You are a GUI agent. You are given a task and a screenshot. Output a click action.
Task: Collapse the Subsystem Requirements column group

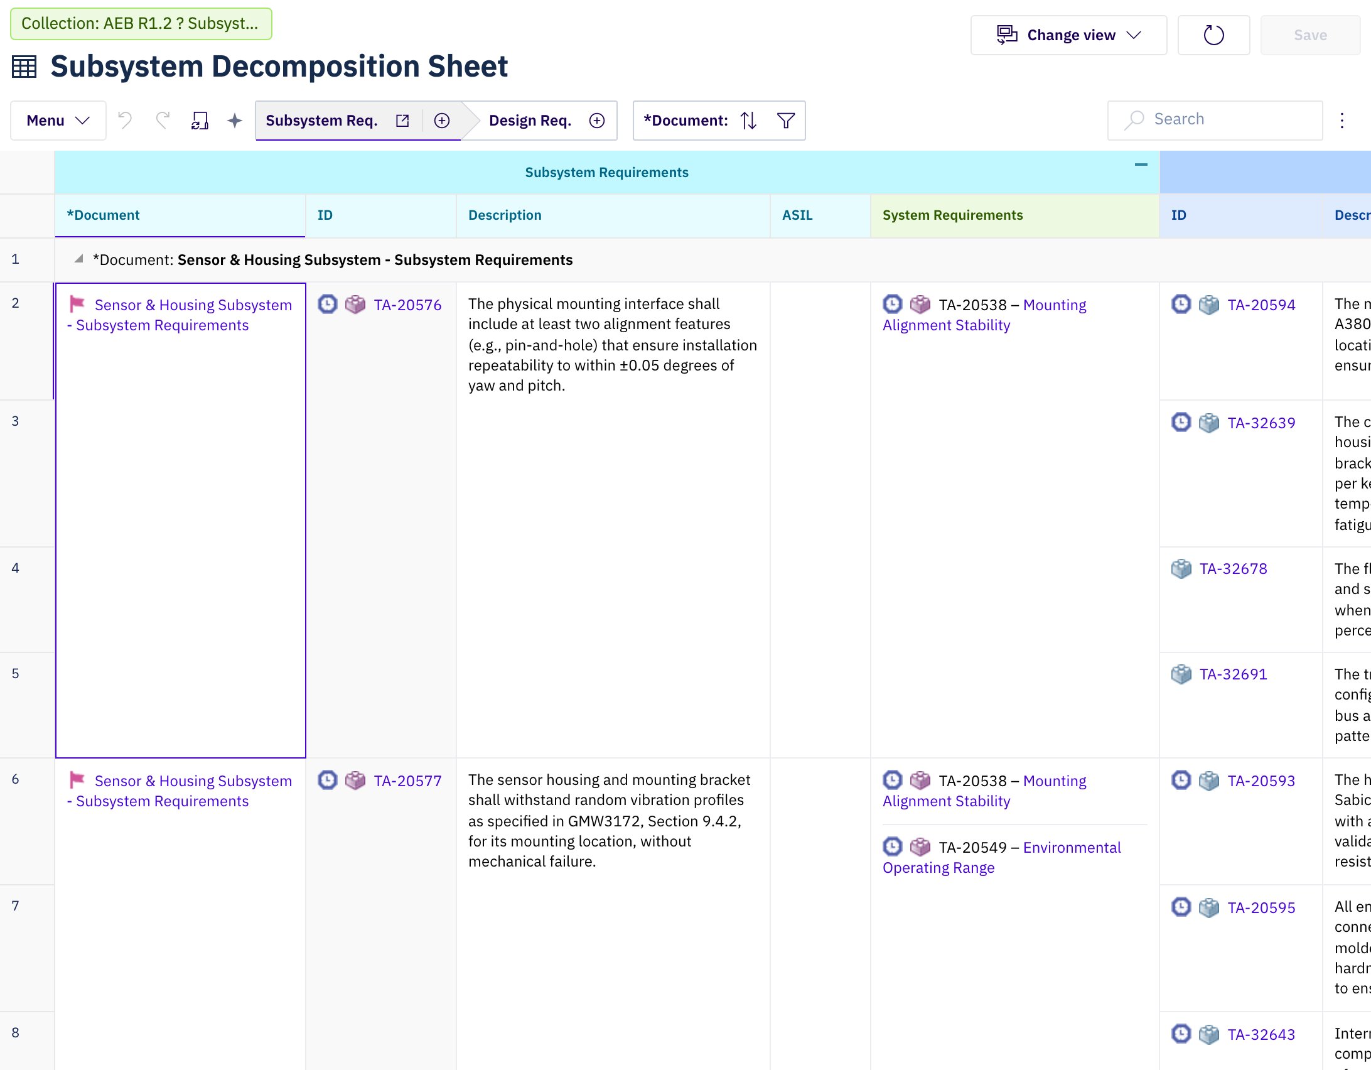point(1141,165)
